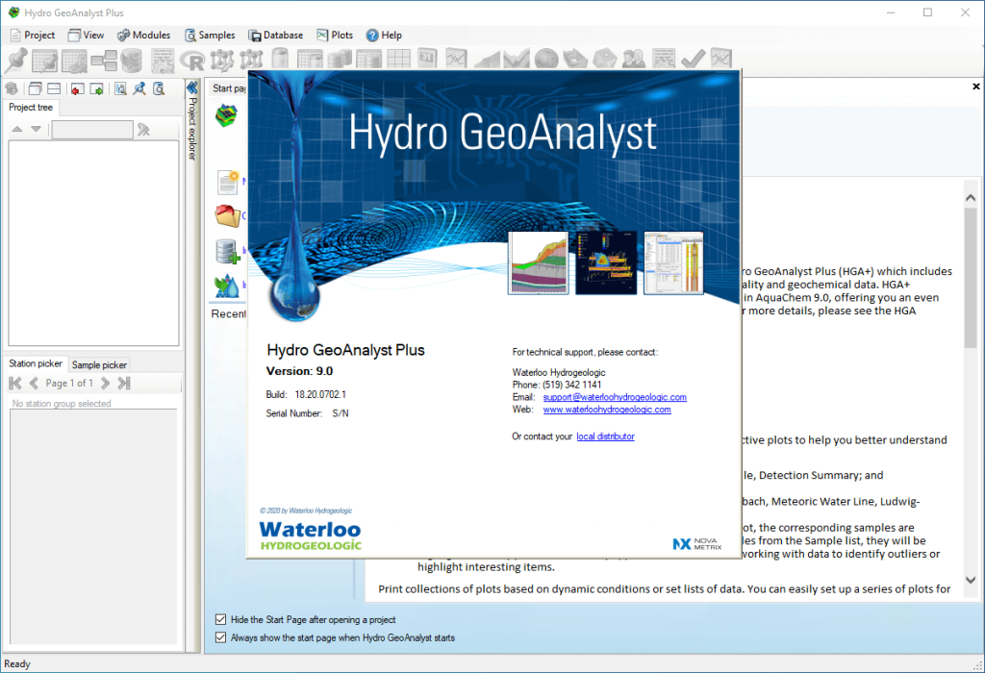Click the Project tree search input field
The width and height of the screenshot is (985, 673).
pyautogui.click(x=91, y=130)
